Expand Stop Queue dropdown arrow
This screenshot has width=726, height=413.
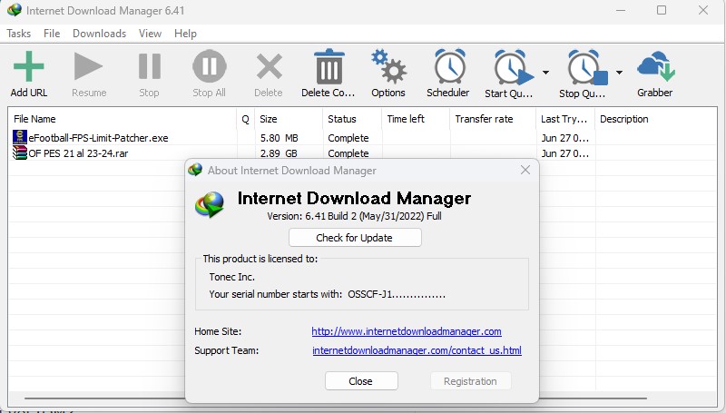pos(619,73)
